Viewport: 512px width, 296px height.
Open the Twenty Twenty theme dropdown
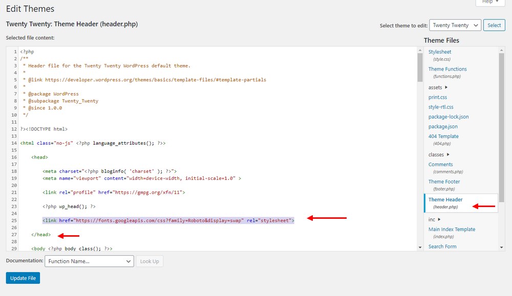pos(455,25)
